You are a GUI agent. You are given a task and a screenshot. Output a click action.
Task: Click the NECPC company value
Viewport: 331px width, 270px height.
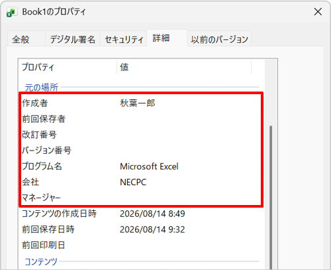pyautogui.click(x=133, y=182)
